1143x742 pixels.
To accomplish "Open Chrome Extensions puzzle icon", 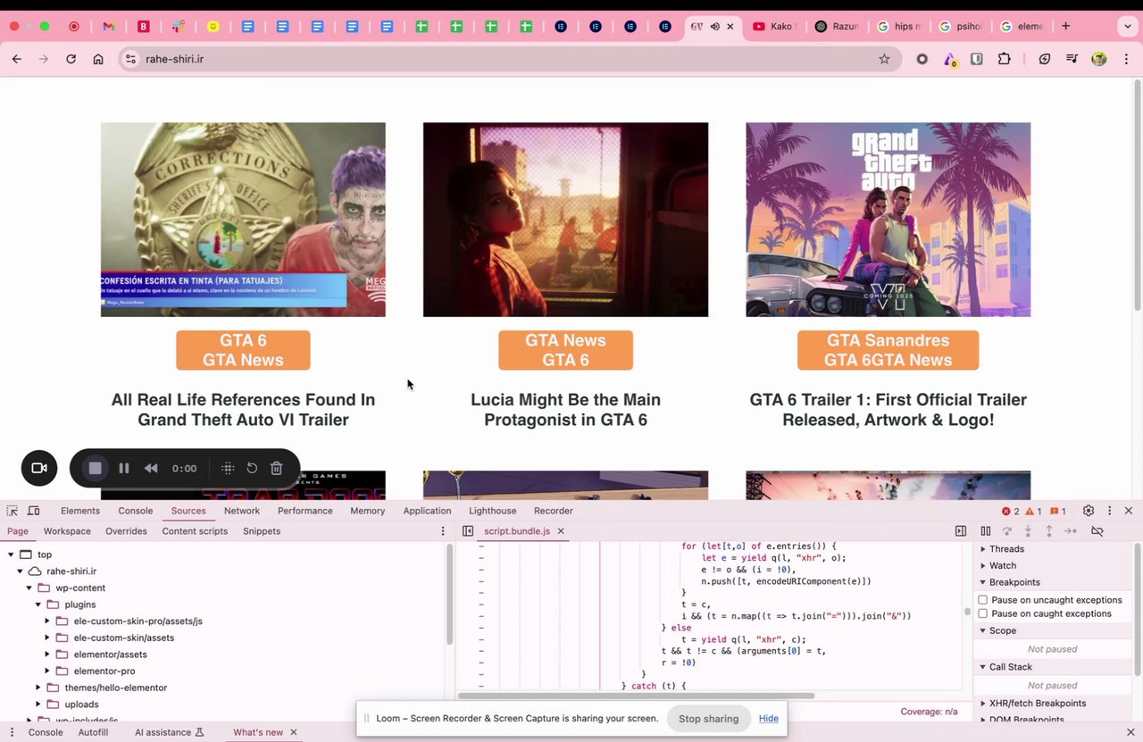I will (1005, 59).
